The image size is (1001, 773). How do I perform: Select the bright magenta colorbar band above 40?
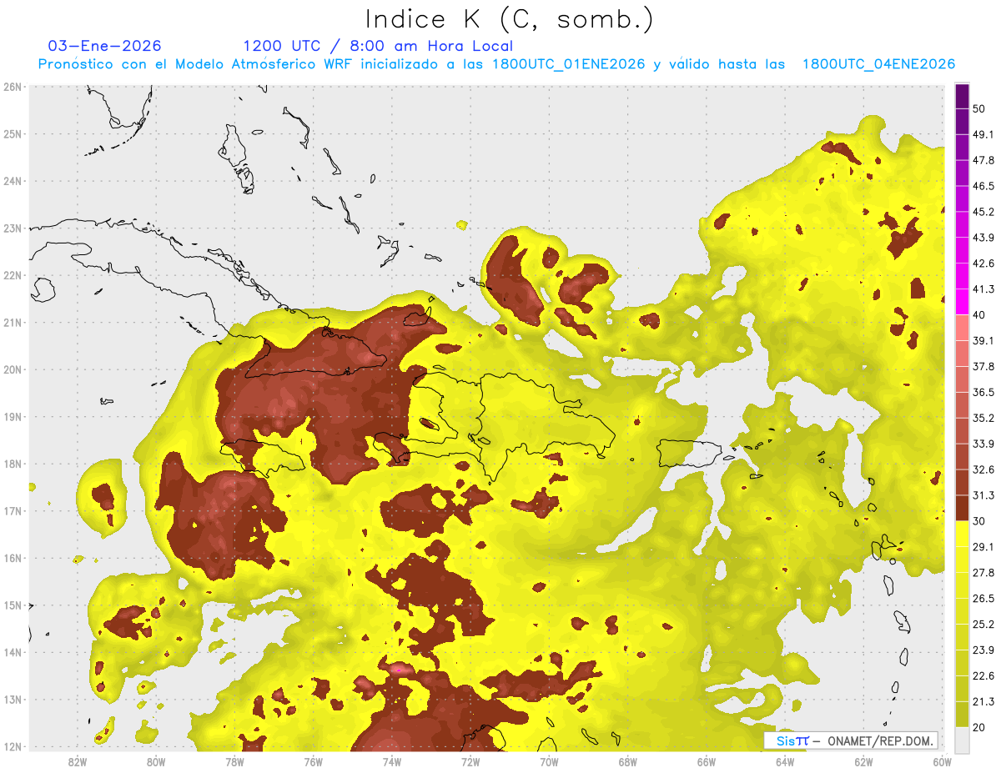pyautogui.click(x=962, y=302)
